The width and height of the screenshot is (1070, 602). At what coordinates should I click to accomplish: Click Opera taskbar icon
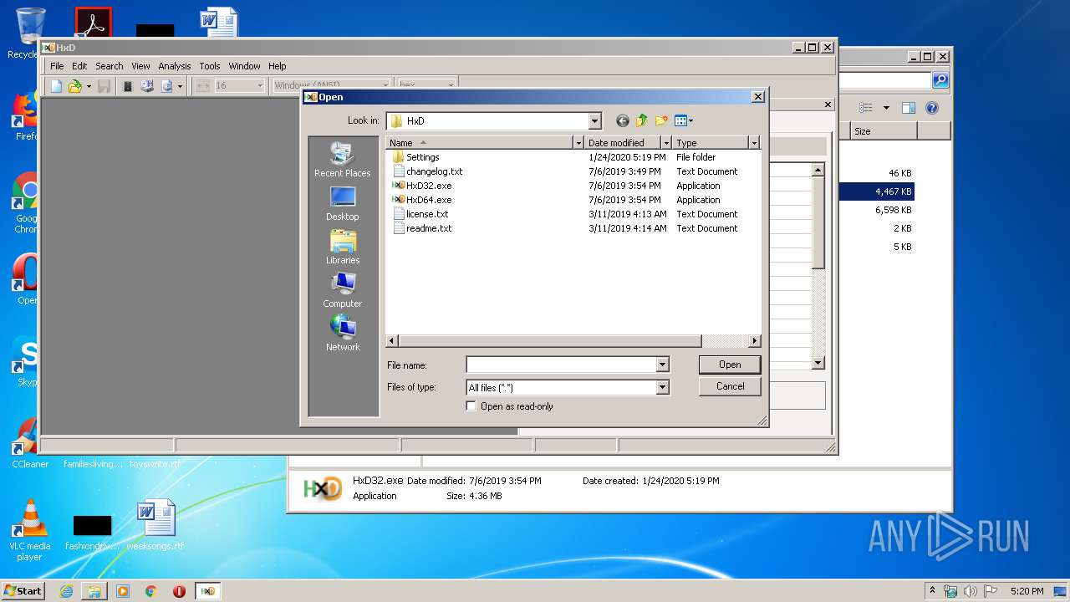(x=179, y=591)
